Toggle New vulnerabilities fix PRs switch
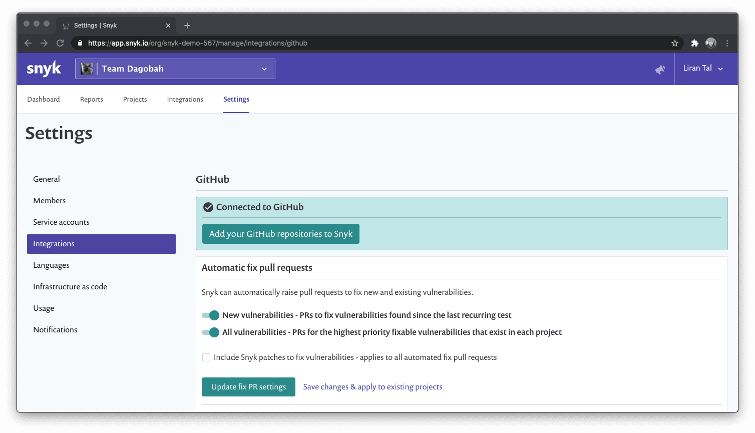Viewport: 755px width, 433px height. tap(210, 315)
